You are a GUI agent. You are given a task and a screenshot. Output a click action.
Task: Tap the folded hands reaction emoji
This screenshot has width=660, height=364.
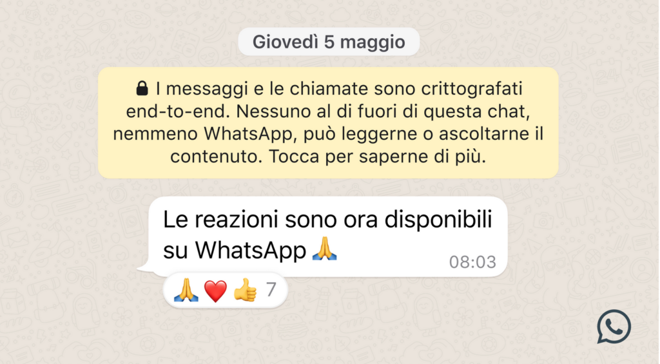point(186,290)
